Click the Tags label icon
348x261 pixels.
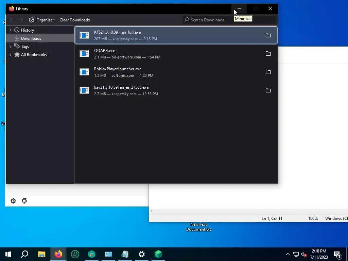(17, 46)
